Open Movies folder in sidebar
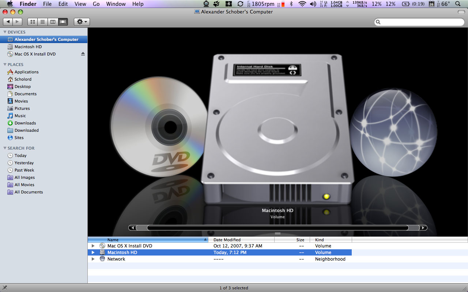The height and width of the screenshot is (292, 468). (x=44, y=101)
